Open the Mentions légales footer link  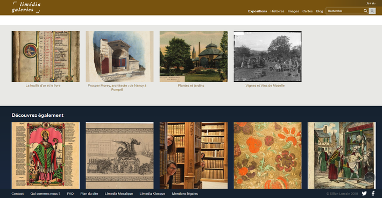coord(185,194)
